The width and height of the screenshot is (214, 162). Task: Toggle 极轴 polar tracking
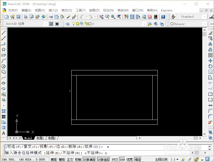(x=78, y=159)
